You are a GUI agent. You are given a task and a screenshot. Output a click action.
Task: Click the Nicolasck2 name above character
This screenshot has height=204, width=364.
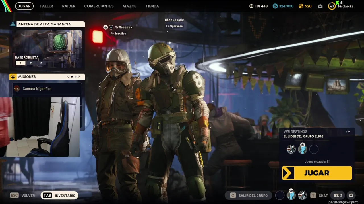pyautogui.click(x=174, y=20)
